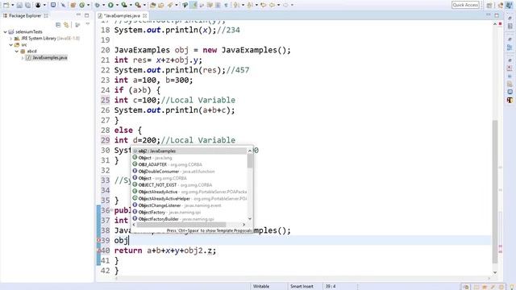
Task: Click Collapse All in Package Explorer
Action: [x=58, y=25]
